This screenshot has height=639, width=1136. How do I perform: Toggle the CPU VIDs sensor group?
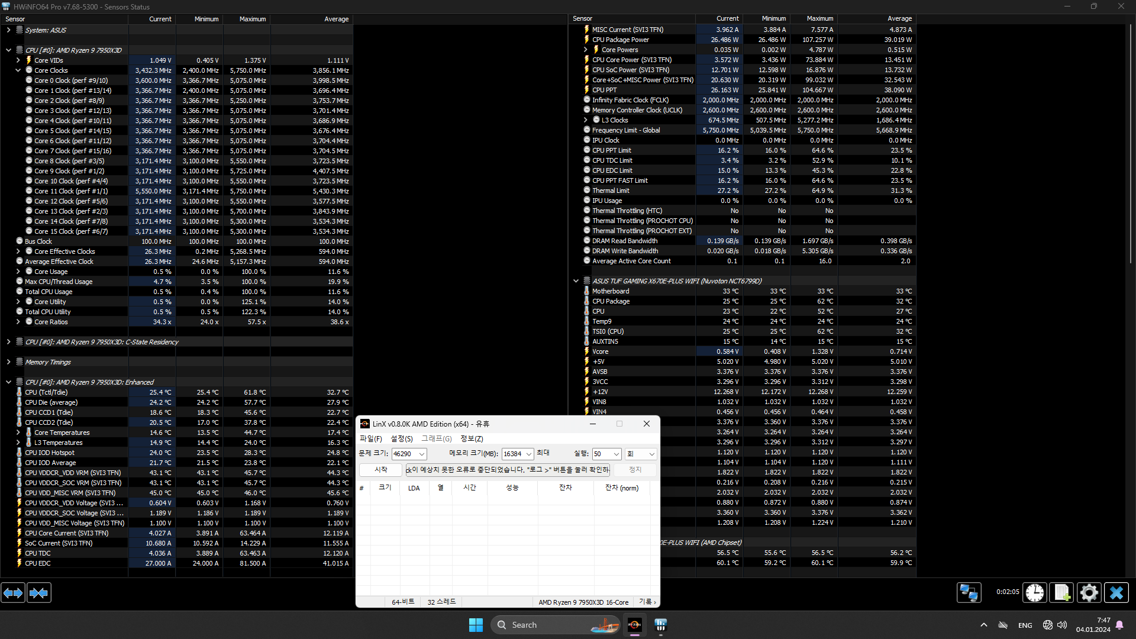[17, 60]
